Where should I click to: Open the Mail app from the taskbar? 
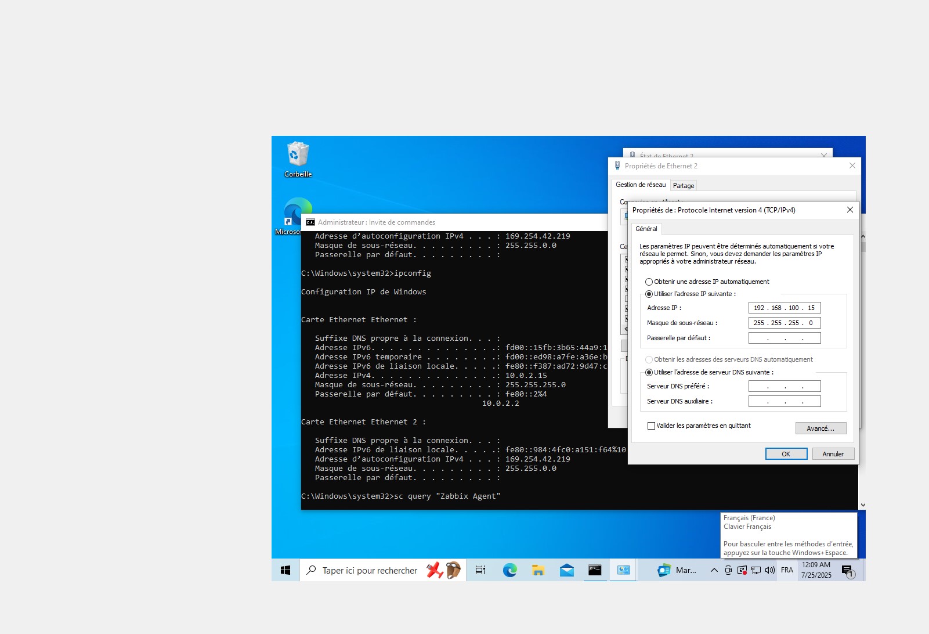566,570
